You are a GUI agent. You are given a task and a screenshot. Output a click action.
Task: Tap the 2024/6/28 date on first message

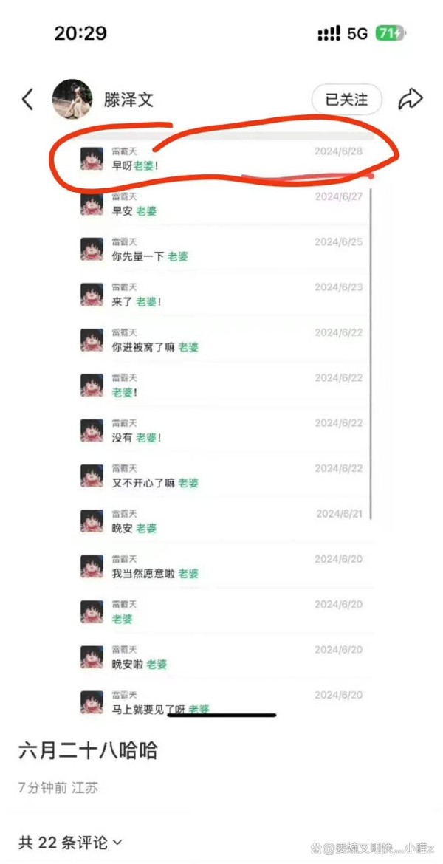click(338, 151)
